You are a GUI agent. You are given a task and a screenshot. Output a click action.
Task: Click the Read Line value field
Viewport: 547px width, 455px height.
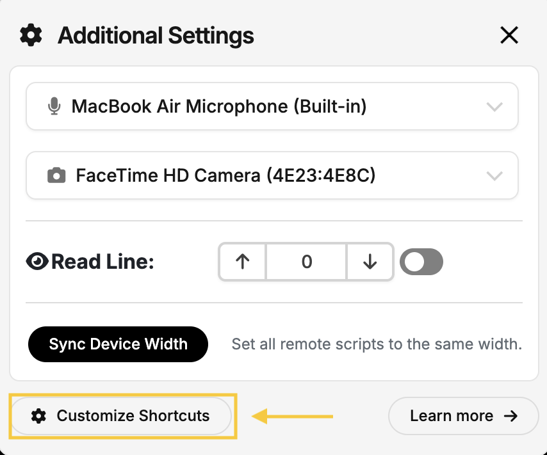[x=306, y=262]
